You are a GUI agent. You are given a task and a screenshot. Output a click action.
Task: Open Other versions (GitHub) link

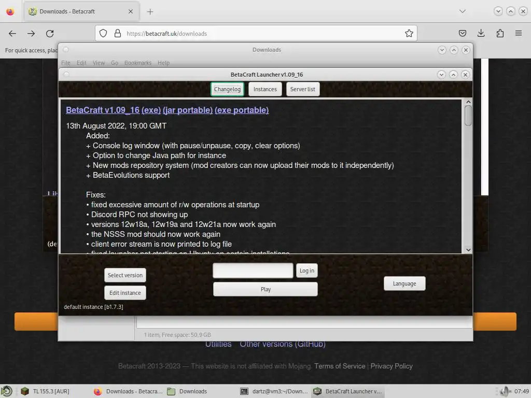(283, 344)
